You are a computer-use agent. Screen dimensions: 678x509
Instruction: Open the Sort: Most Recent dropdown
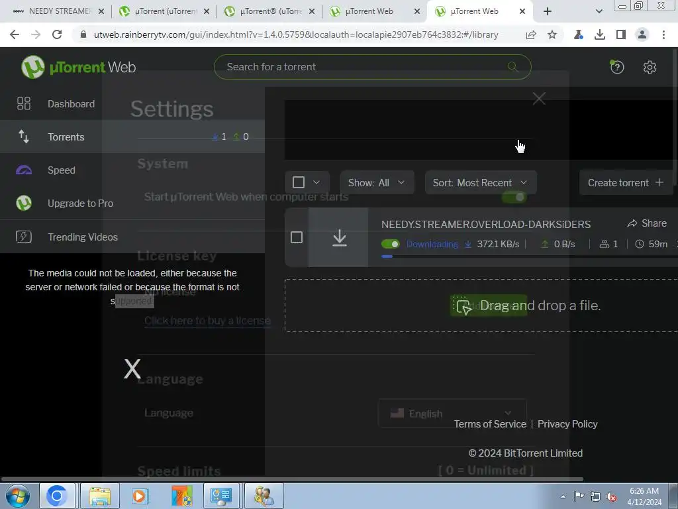(x=481, y=183)
